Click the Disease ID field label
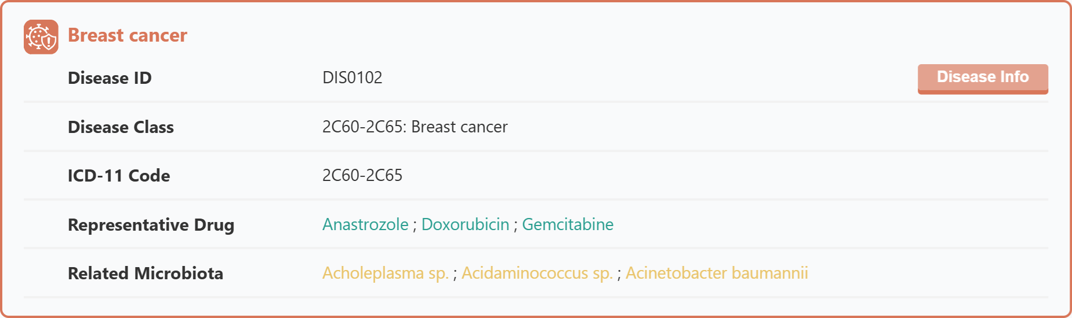This screenshot has width=1072, height=318. coord(110,78)
